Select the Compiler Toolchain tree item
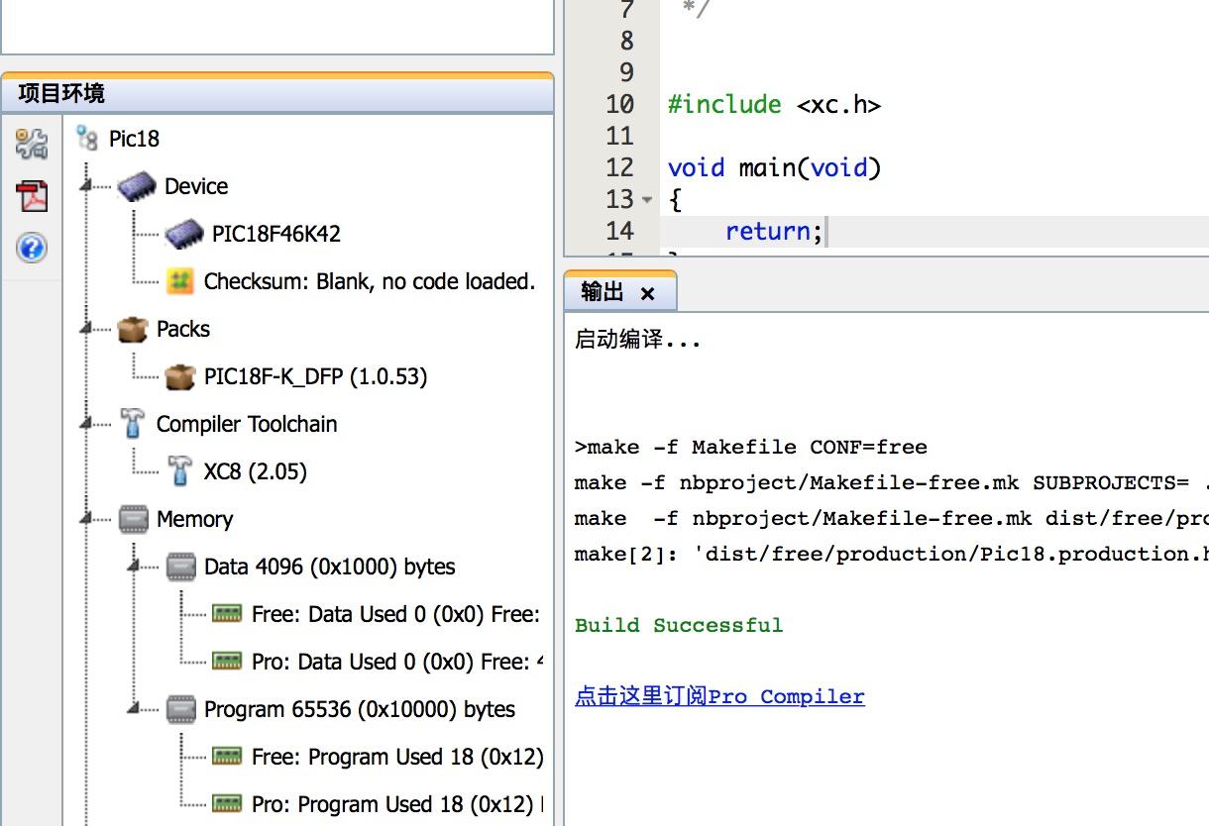This screenshot has width=1209, height=826. pos(247,424)
